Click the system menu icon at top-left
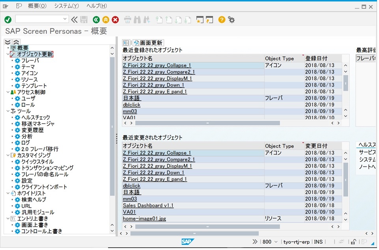The image size is (379, 250). [x=5, y=6]
